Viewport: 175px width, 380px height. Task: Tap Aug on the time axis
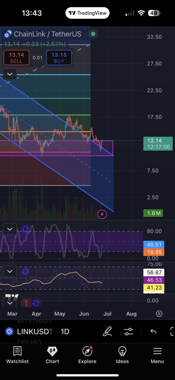coord(131,314)
